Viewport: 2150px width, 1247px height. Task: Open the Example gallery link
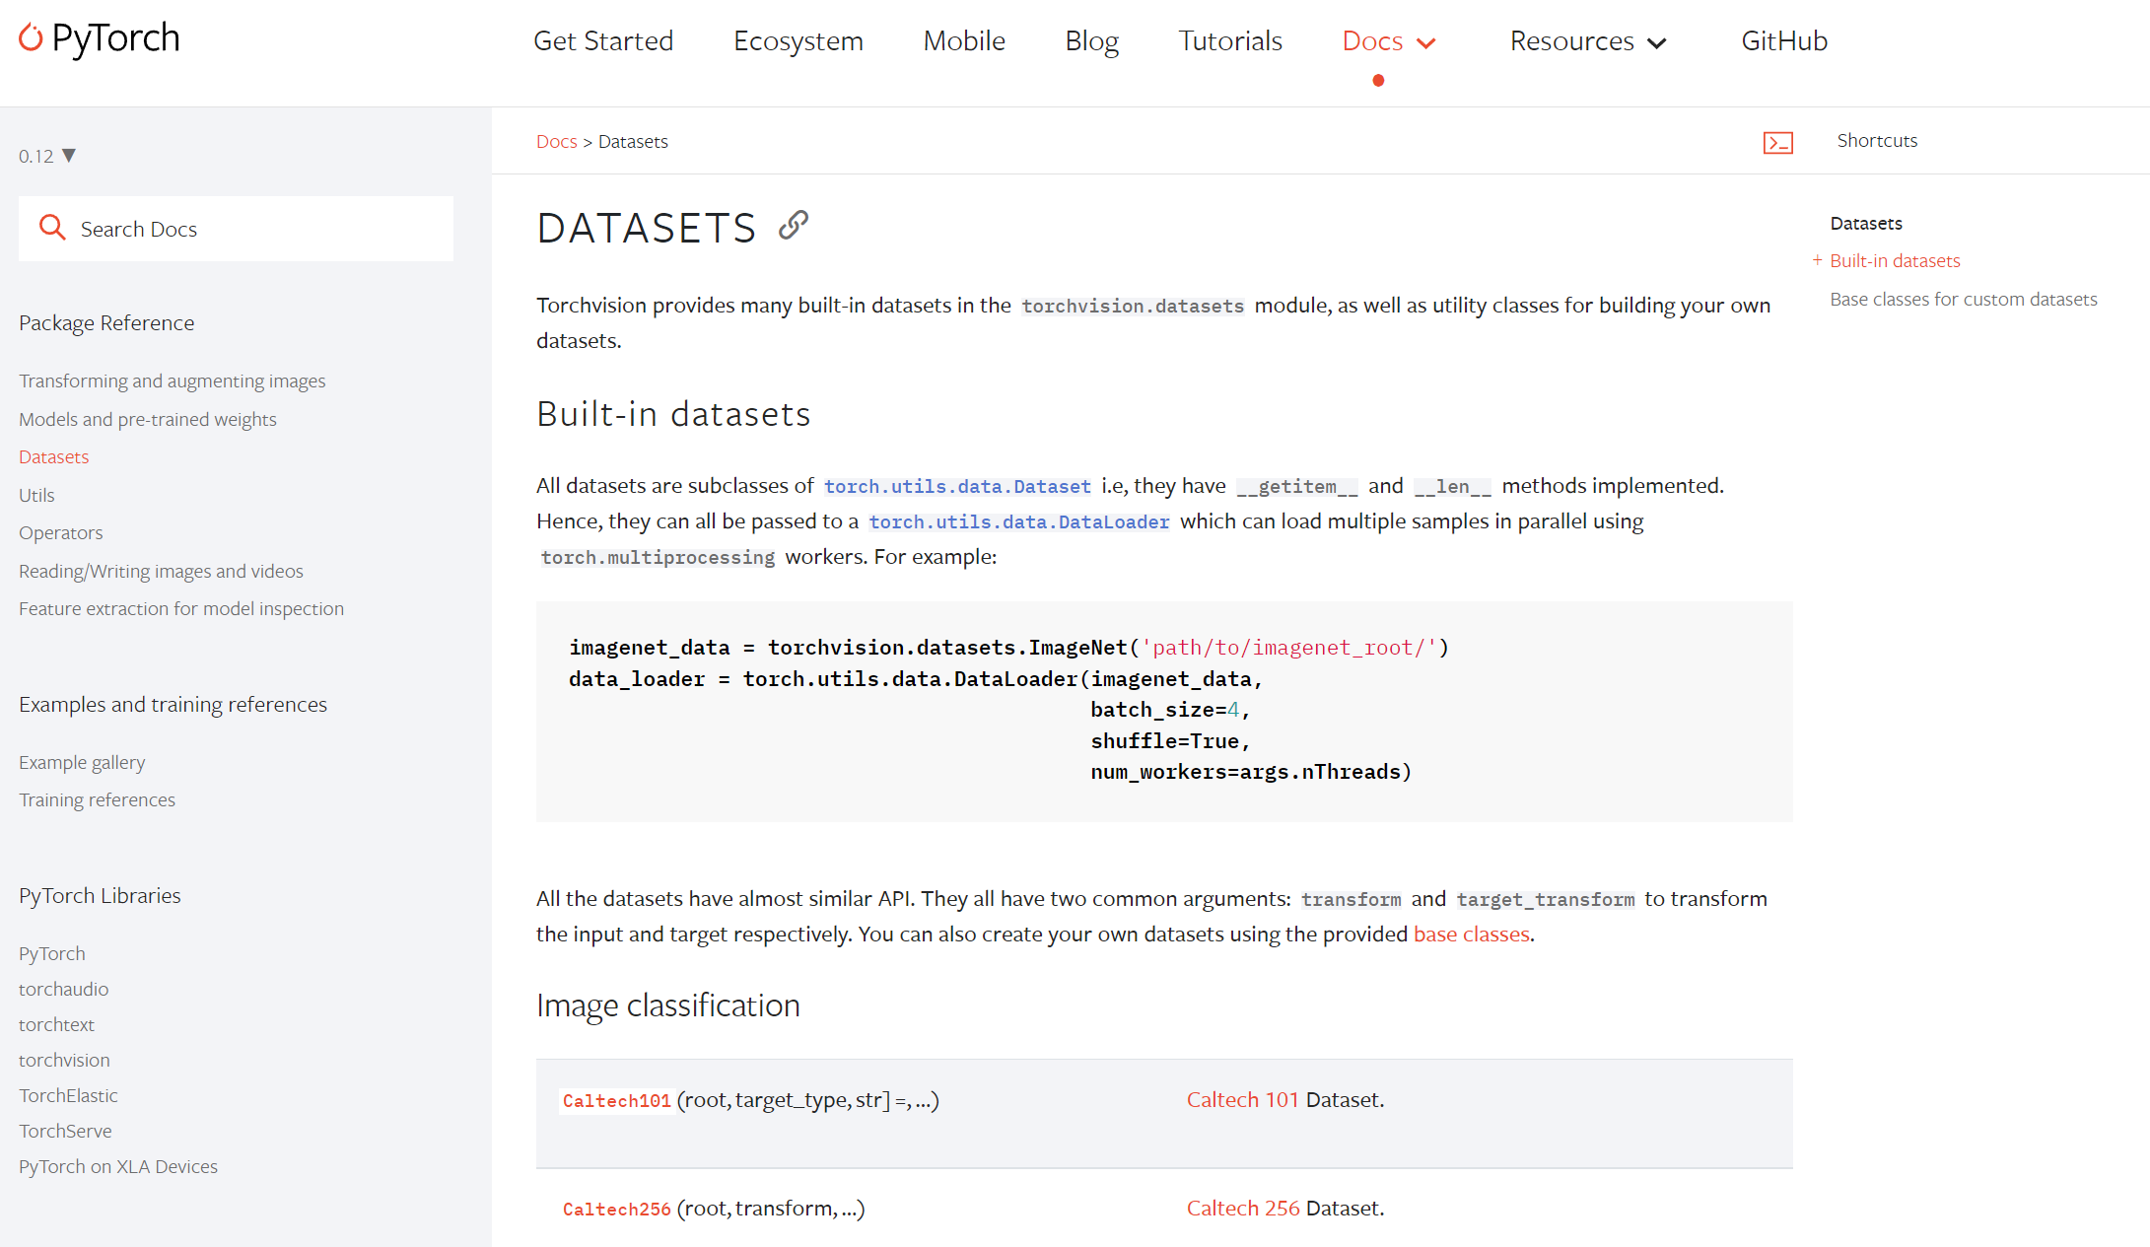(82, 762)
